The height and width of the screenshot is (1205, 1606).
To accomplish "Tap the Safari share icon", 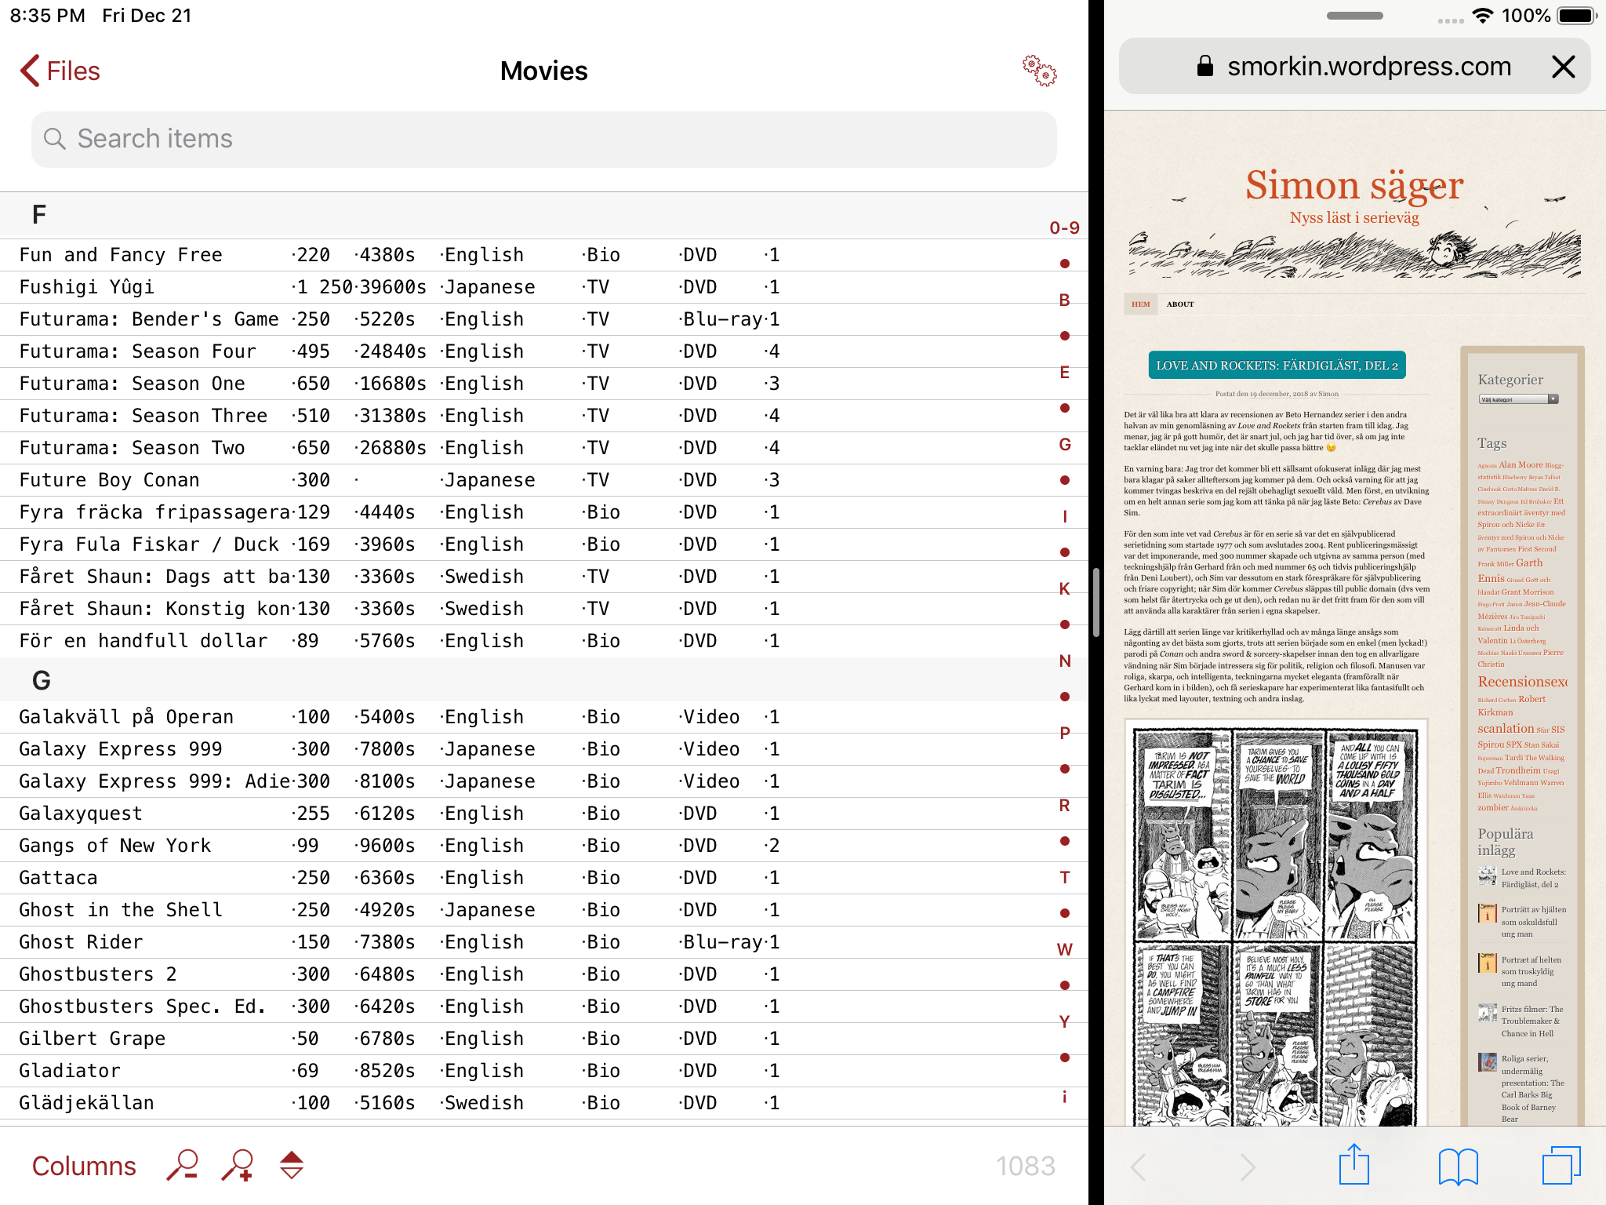I will click(x=1353, y=1166).
